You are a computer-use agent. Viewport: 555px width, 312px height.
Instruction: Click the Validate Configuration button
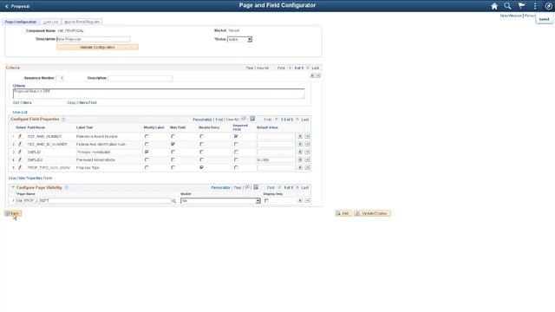[97, 48]
